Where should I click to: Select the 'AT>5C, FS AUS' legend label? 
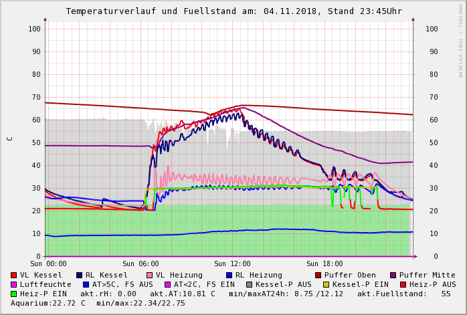pyautogui.click(x=122, y=284)
